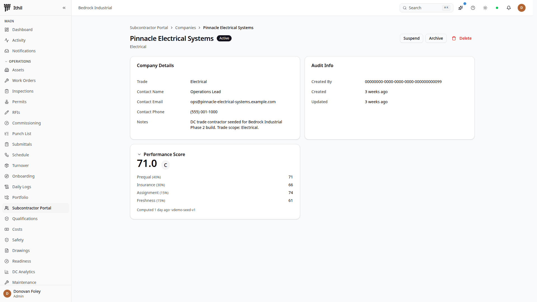537x302 pixels.
Task: Click the Assets building icon
Action: (7, 70)
